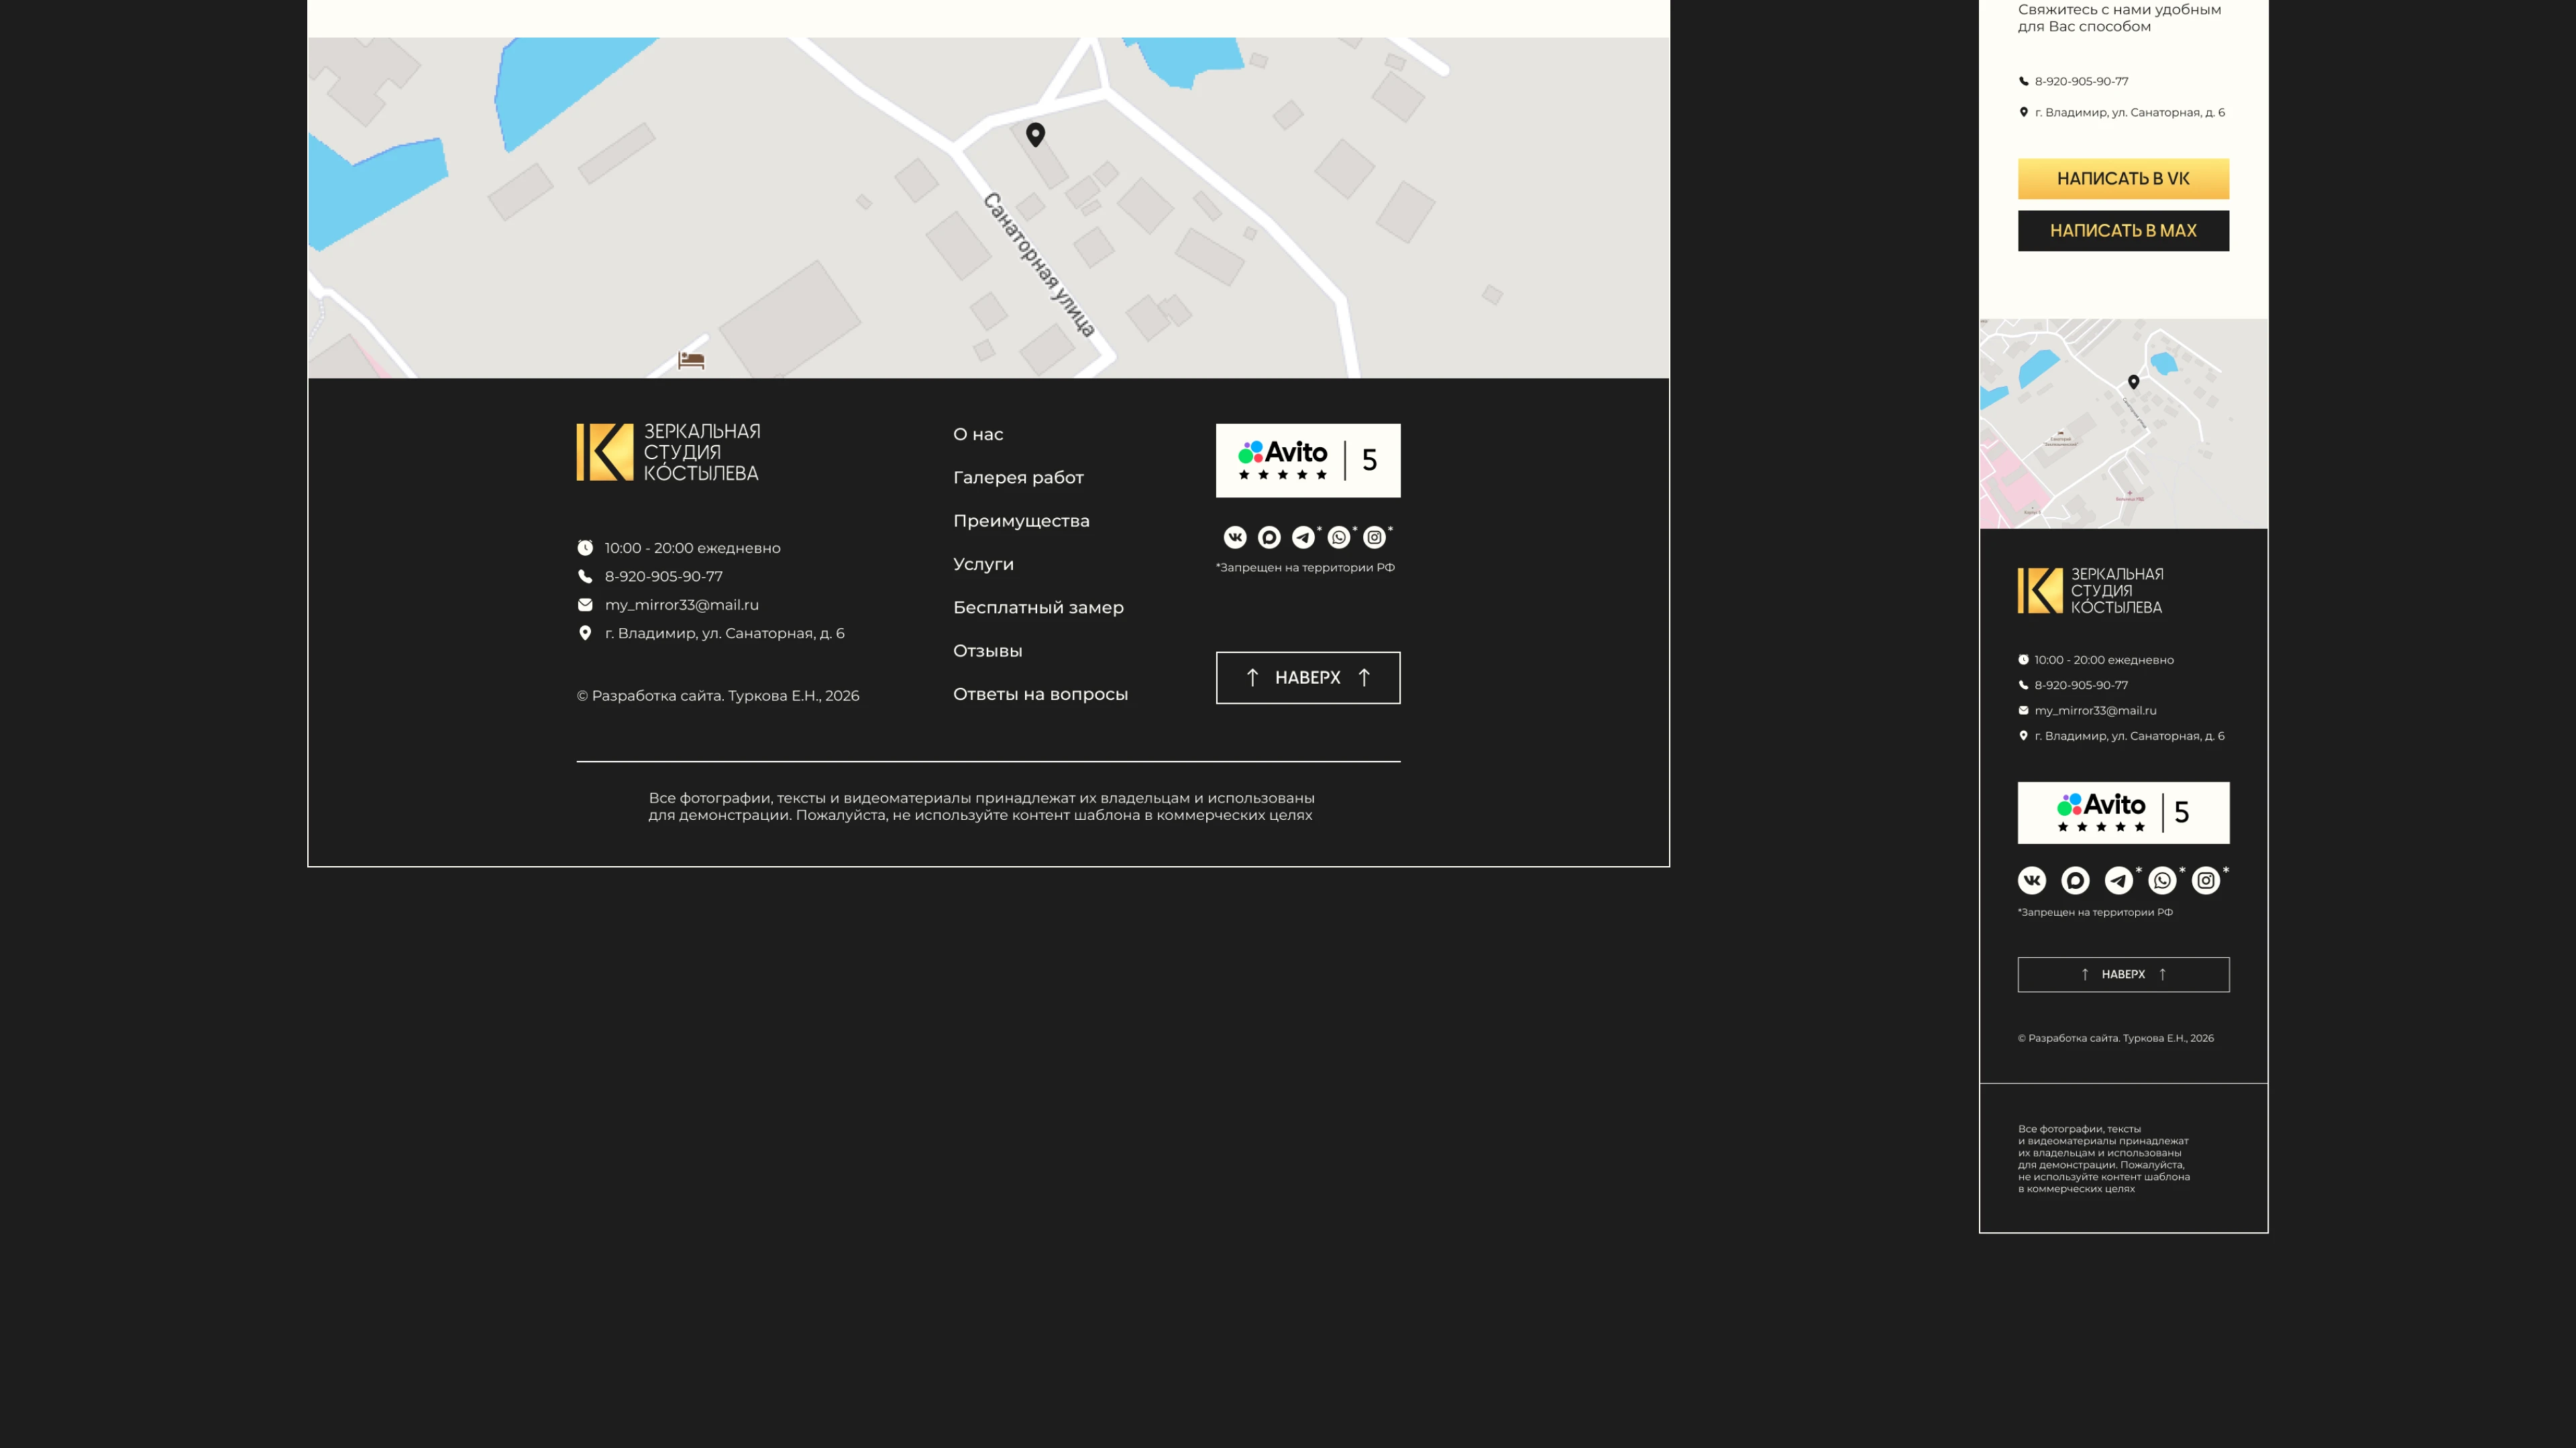The image size is (2576, 1448).
Task: Open the Avito rating badge in the desktop footer
Action: [x=1308, y=461]
